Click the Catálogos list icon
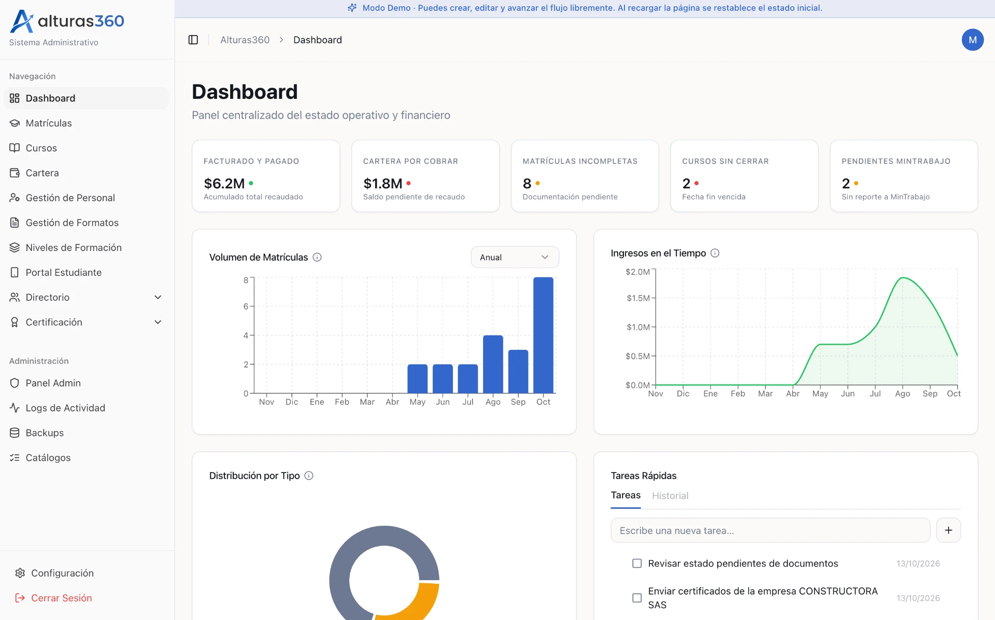The image size is (995, 620). [x=15, y=457]
